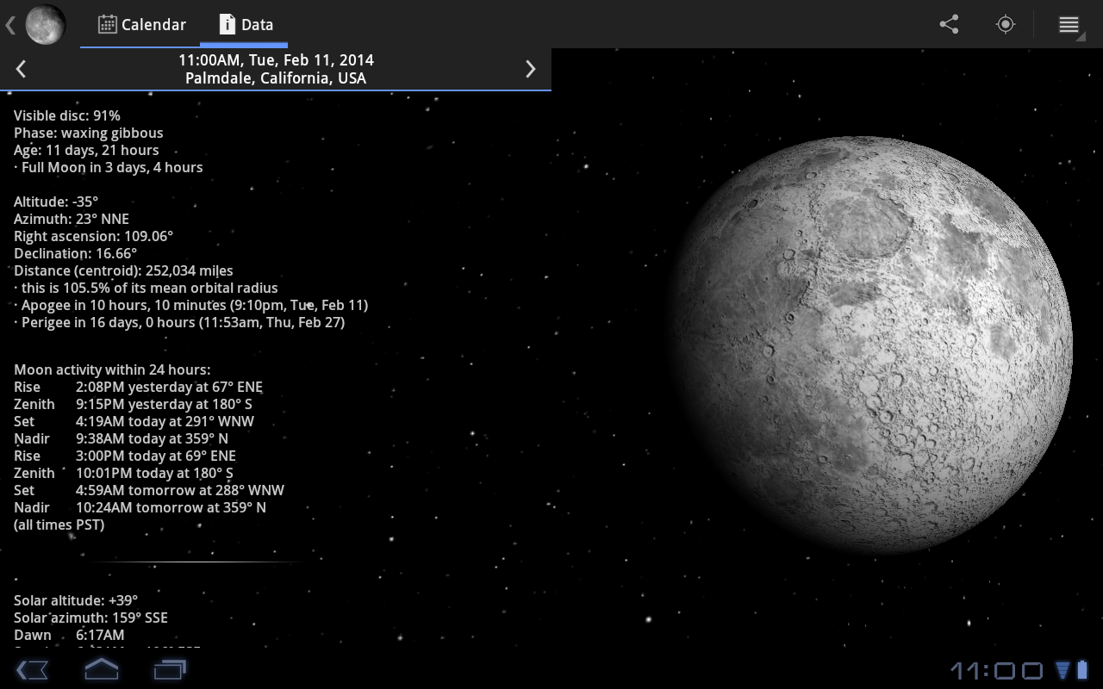Tap 'Perigee in 16 days, 0 hours' line
This screenshot has width=1103, height=689.
point(179,322)
